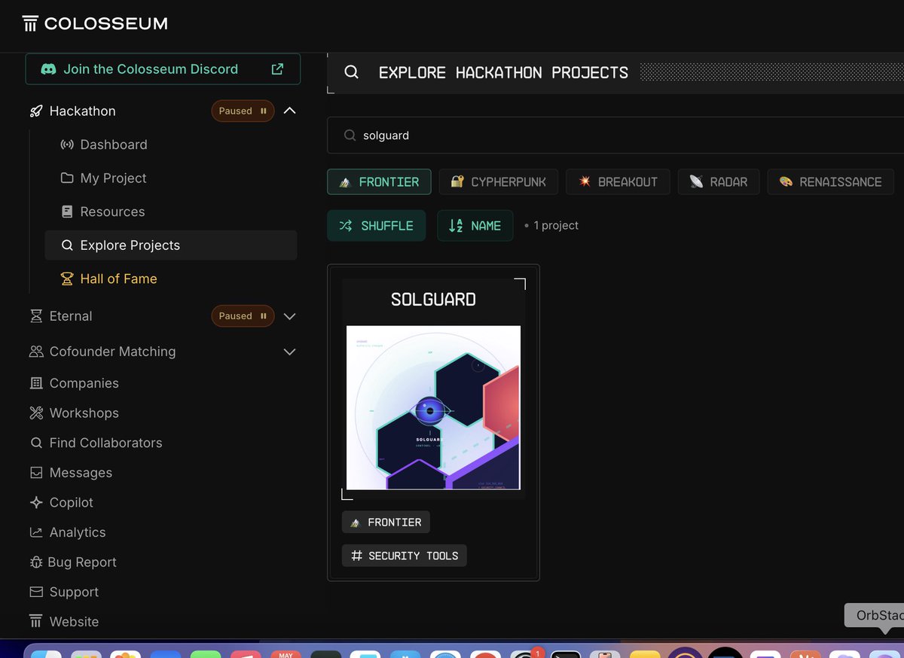Open Analytics via its chart icon
The image size is (904, 658).
[36, 532]
